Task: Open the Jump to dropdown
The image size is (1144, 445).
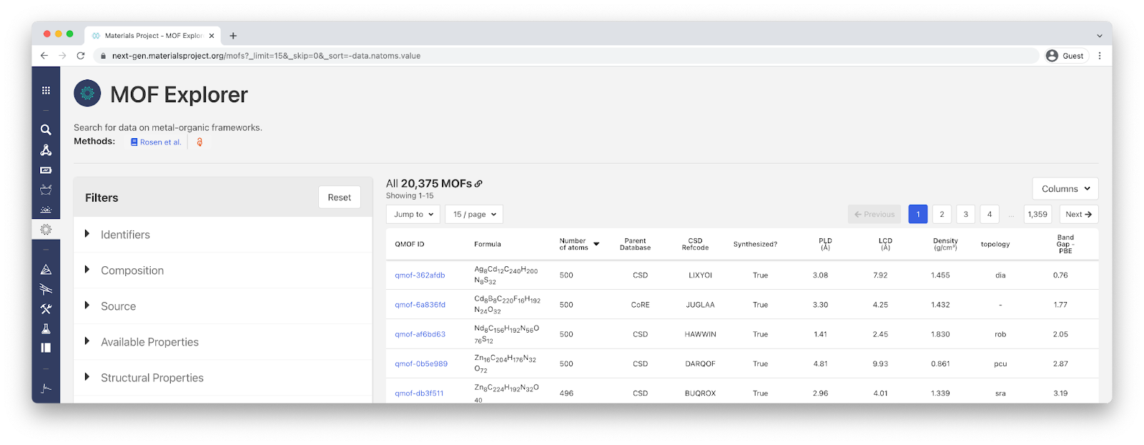Action: [413, 214]
